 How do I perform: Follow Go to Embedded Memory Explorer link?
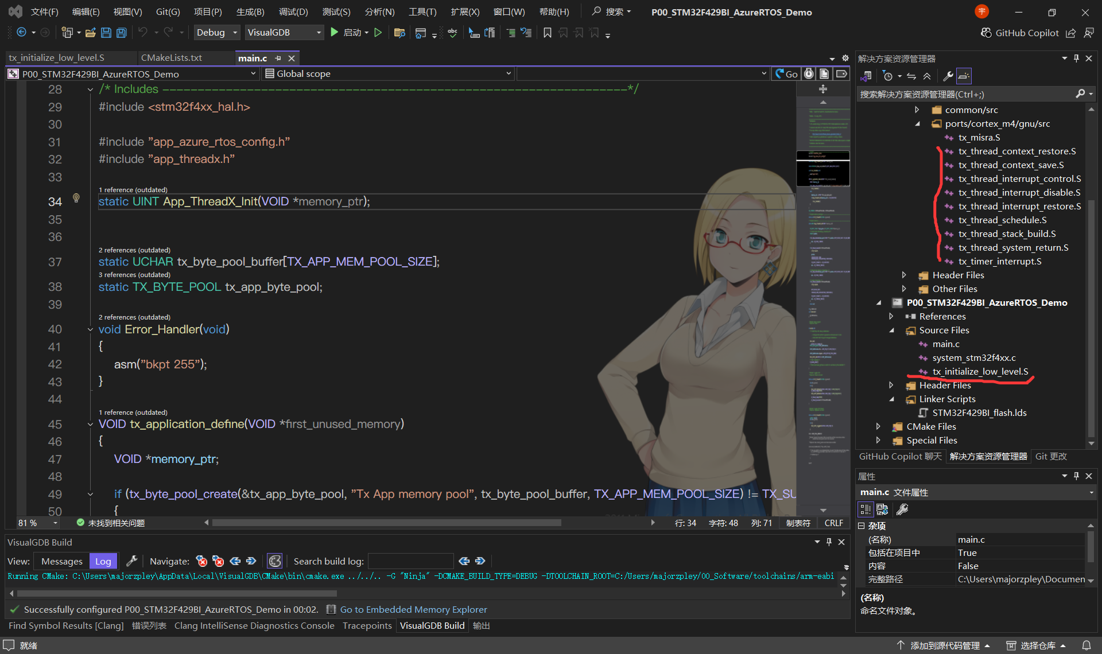[413, 609]
